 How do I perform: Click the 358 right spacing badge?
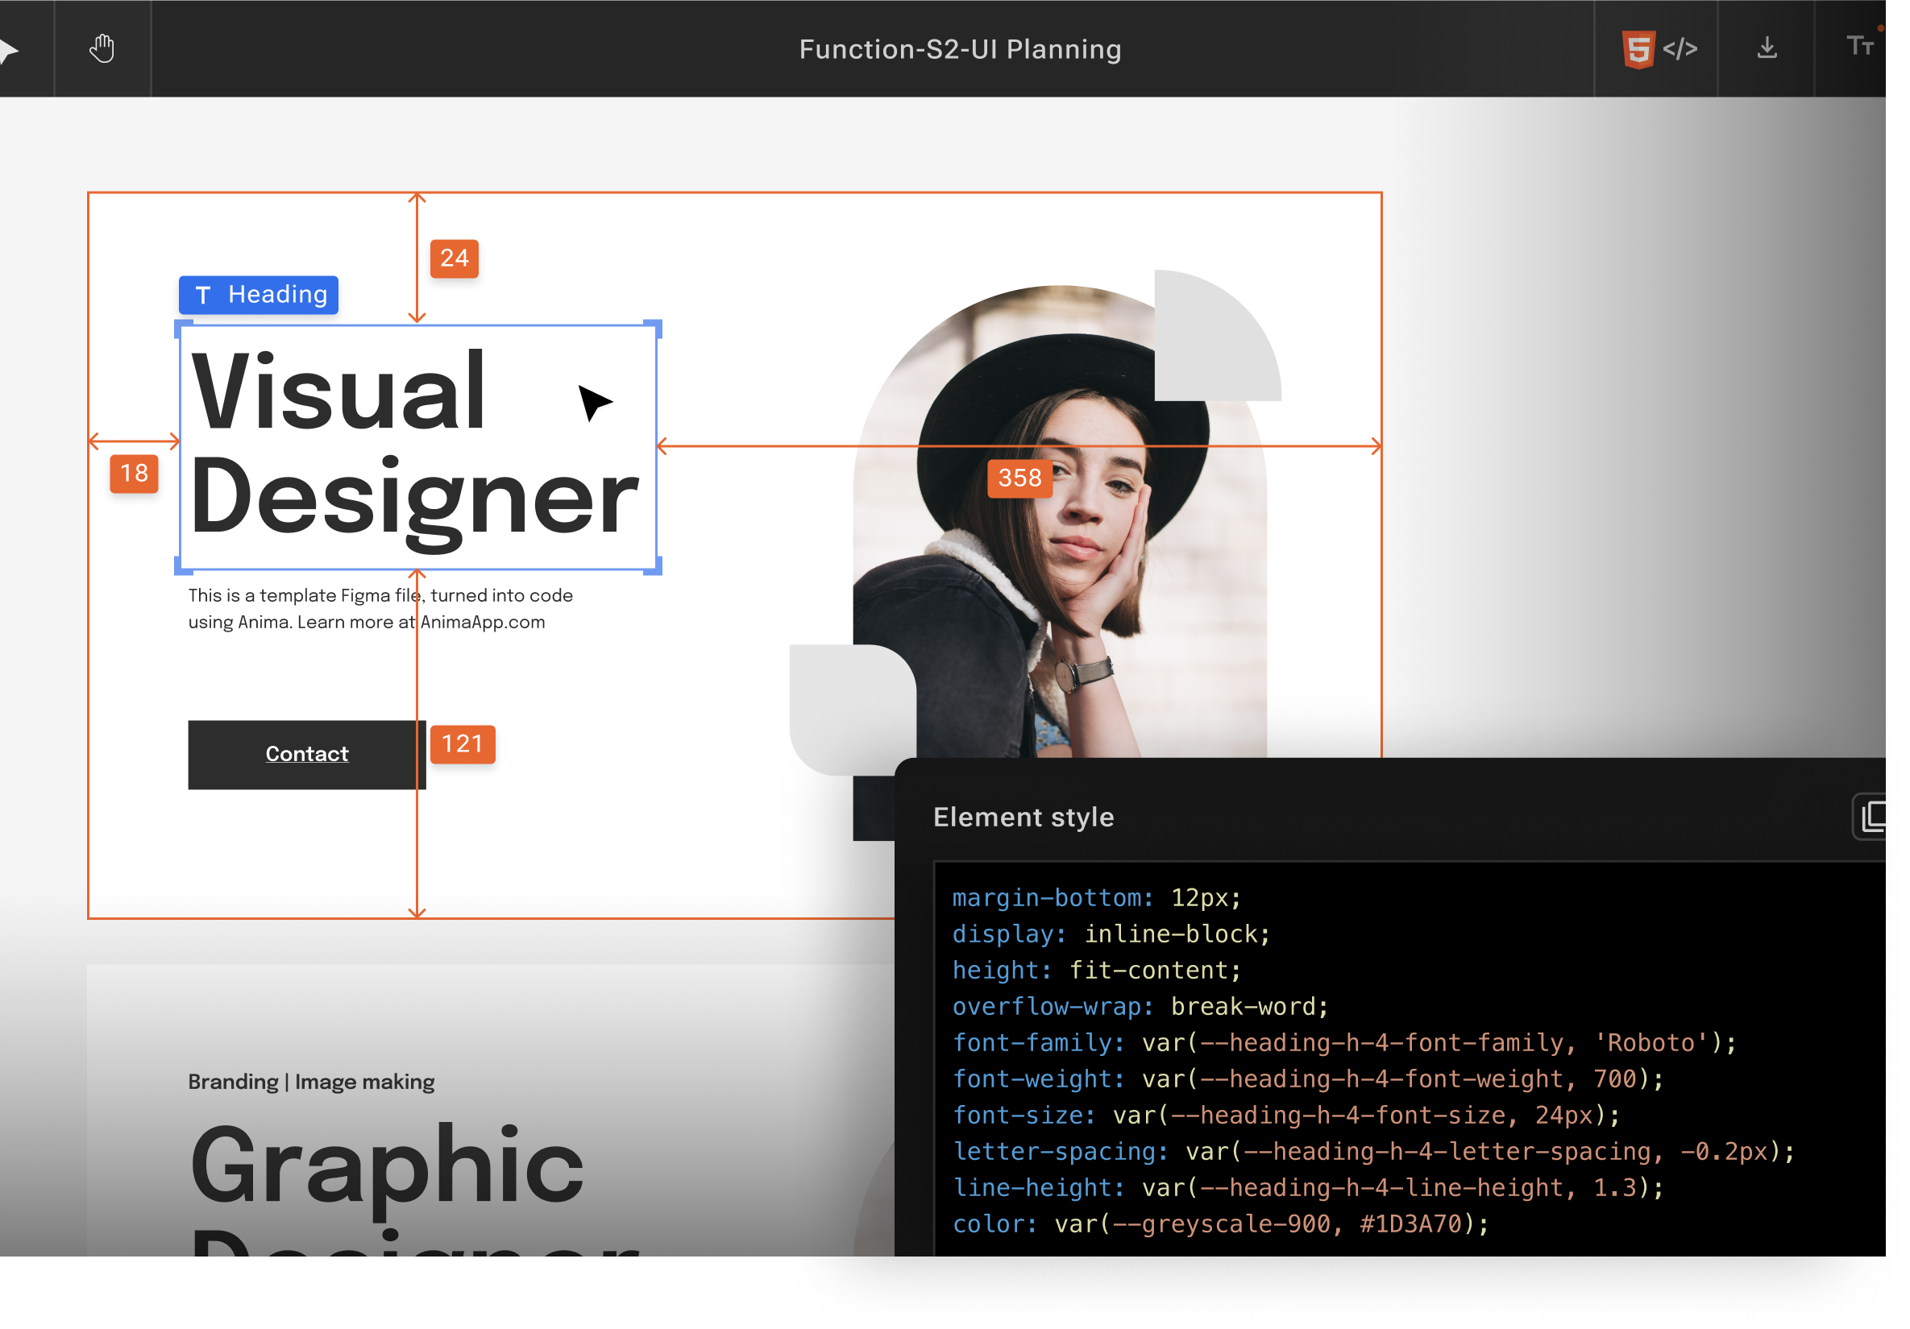click(x=1019, y=478)
